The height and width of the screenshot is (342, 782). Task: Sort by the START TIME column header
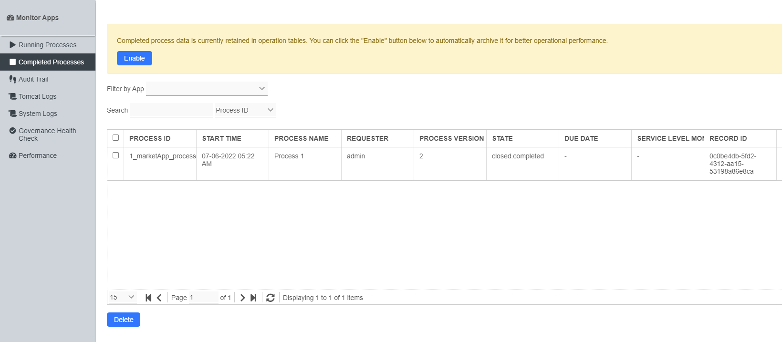coord(222,138)
